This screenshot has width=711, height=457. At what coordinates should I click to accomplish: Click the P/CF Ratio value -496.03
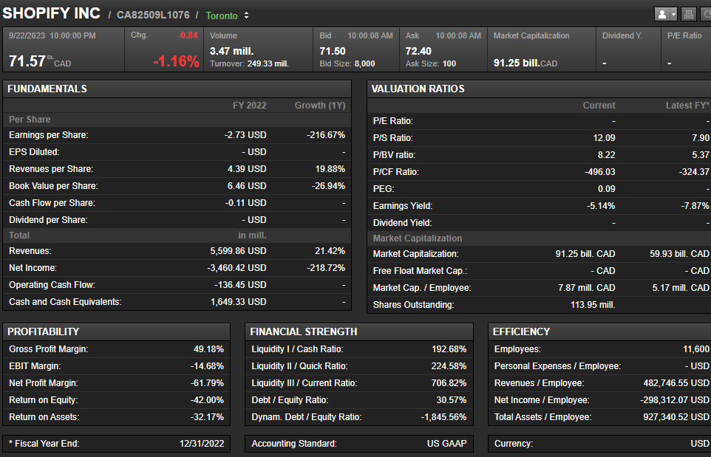click(x=600, y=172)
